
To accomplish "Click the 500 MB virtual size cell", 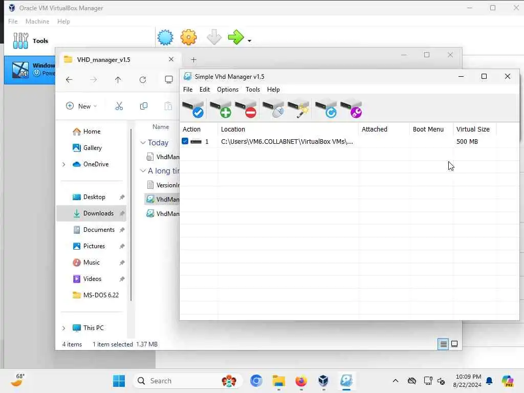I will (467, 142).
